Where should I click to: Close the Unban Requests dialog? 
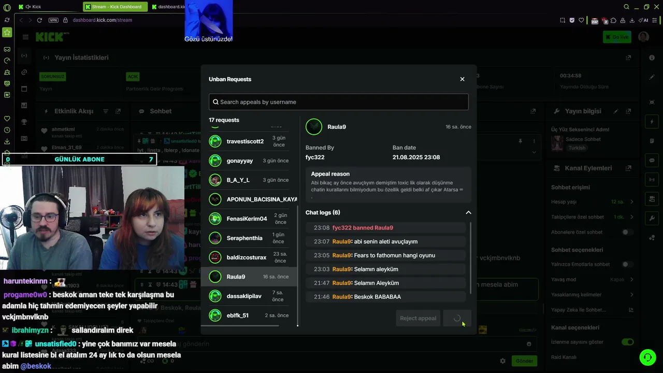pyautogui.click(x=463, y=79)
